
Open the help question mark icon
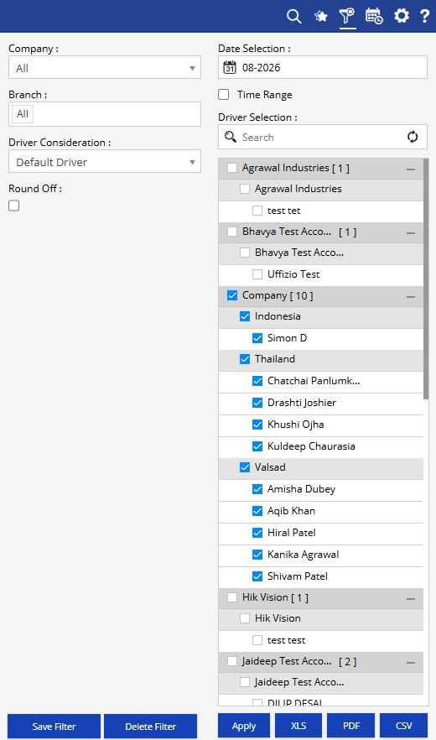pyautogui.click(x=424, y=16)
